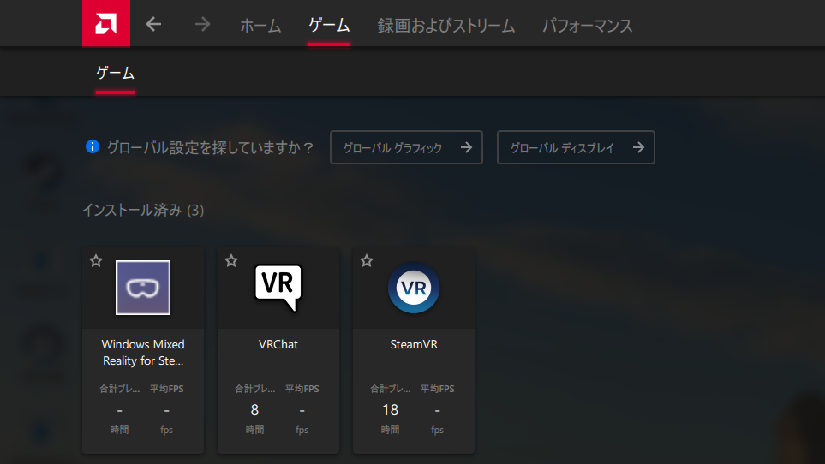This screenshot has height=464, width=825.
Task: Click the SteamVR round logo icon
Action: click(x=414, y=288)
